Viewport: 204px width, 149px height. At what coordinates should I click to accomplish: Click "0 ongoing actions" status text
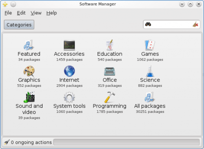click(x=31, y=142)
